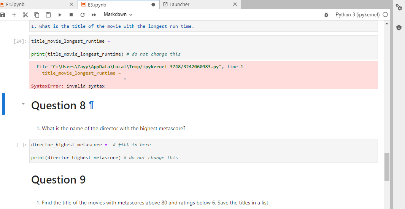This screenshot has height=209, width=405.
Task: Insert a new cell with the plus icon
Action: coord(14,15)
